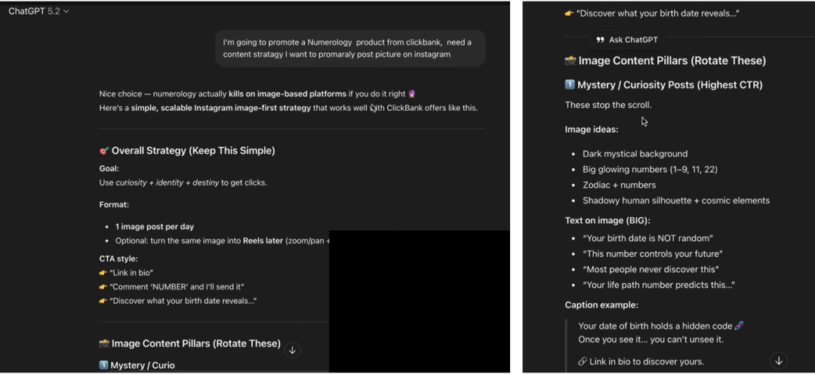Click "Shadowy human silhouette + cosmic elements"
This screenshot has height=374, width=815.
pos(675,201)
